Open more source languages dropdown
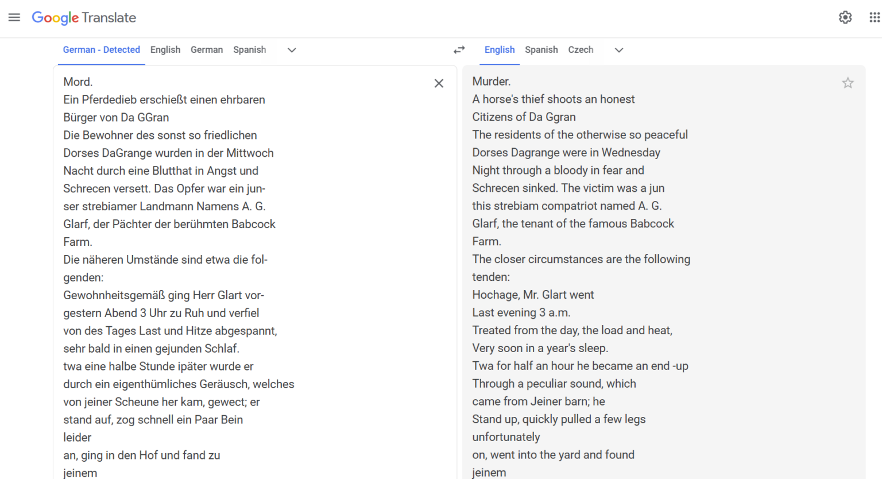Image resolution: width=882 pixels, height=479 pixels. point(292,51)
